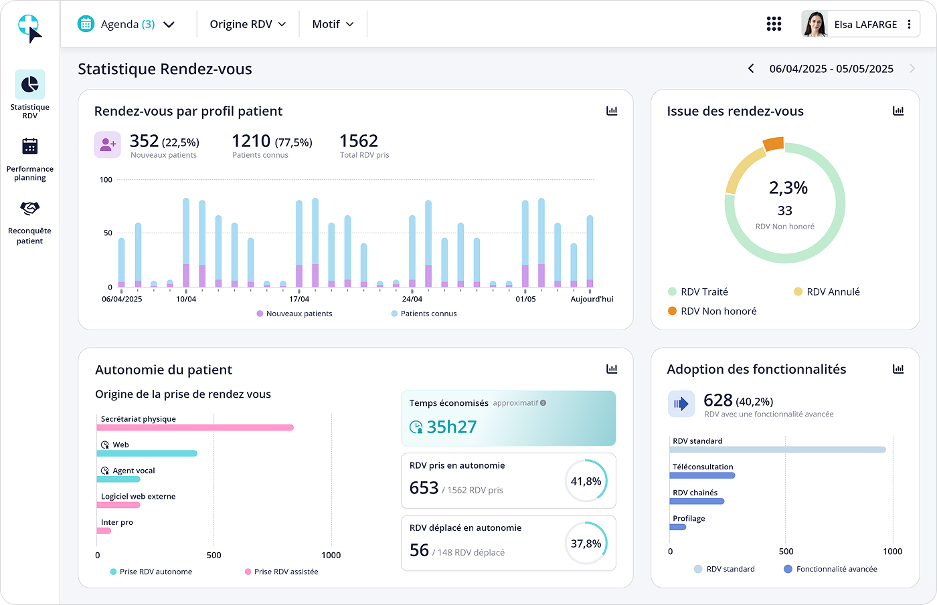Click the advanced feature arrow icon
This screenshot has height=605, width=937.
(x=681, y=404)
